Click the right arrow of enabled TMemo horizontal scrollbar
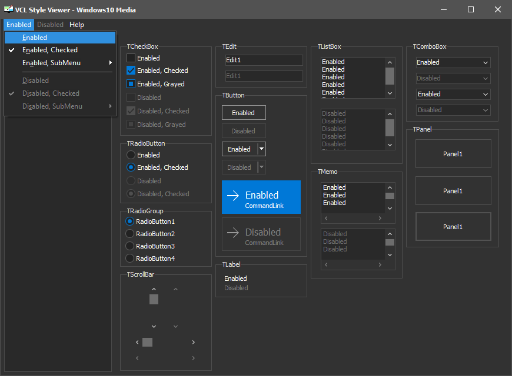Image resolution: width=512 pixels, height=376 pixels. [380, 218]
